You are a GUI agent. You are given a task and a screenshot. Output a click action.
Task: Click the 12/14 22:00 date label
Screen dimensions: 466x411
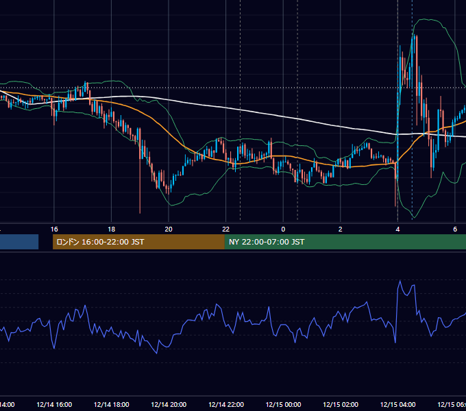point(226,405)
